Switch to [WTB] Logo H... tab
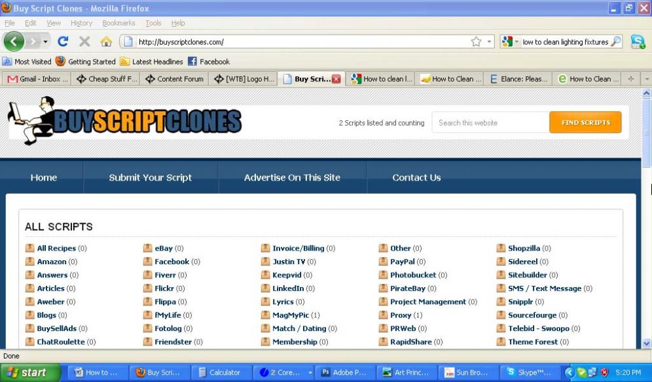Screen dimensions: 652x382 pos(244,79)
